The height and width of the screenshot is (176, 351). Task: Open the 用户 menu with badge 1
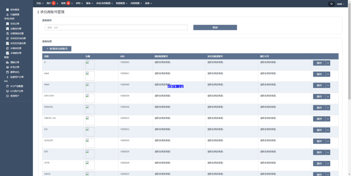click(52, 3)
